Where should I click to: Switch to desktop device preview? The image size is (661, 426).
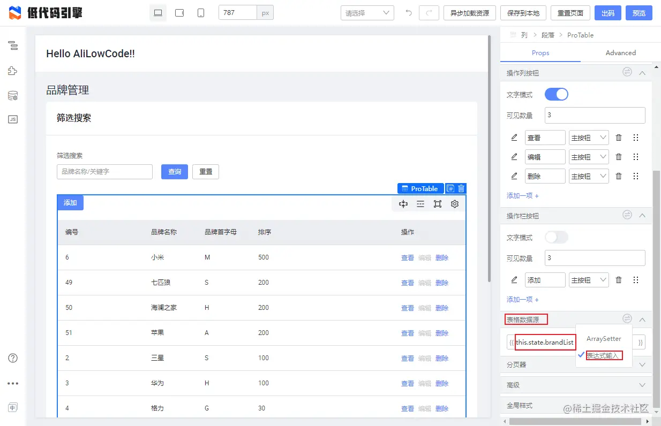click(158, 13)
